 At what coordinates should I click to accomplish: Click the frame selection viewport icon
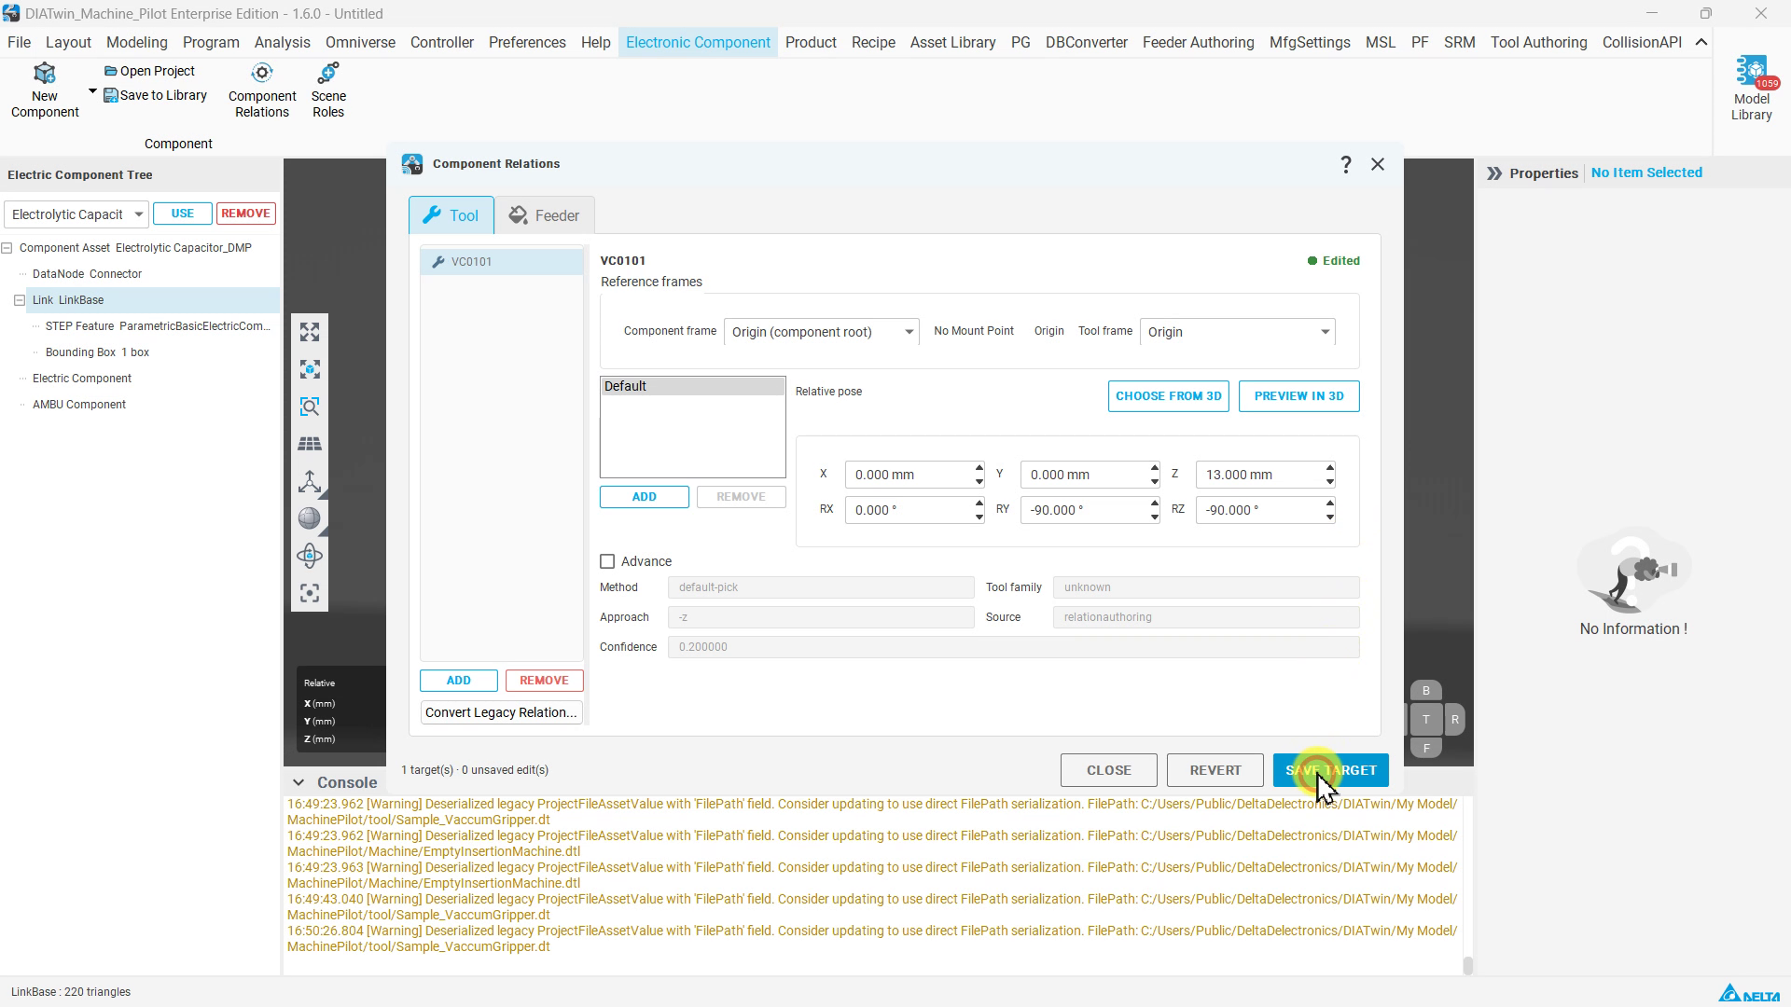coord(310,593)
